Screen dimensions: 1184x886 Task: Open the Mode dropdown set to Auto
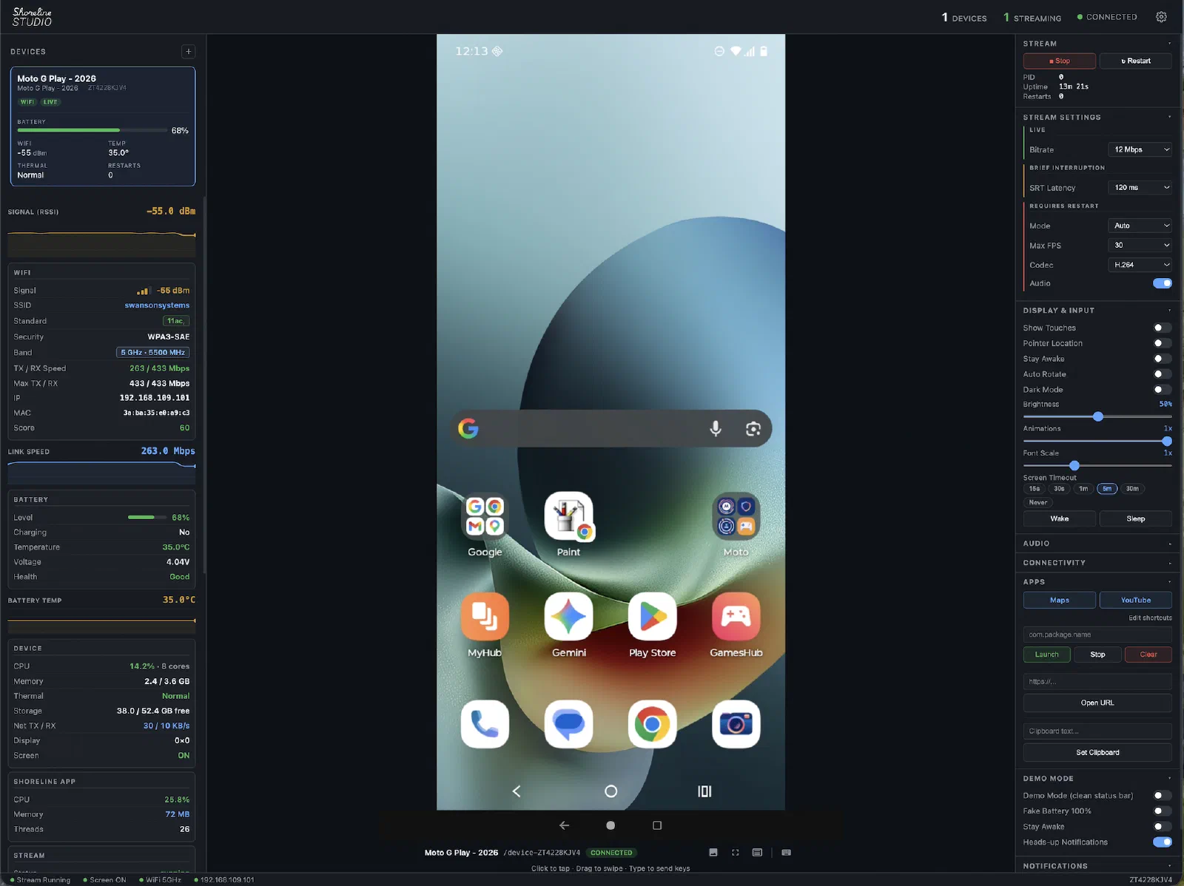[x=1140, y=226]
